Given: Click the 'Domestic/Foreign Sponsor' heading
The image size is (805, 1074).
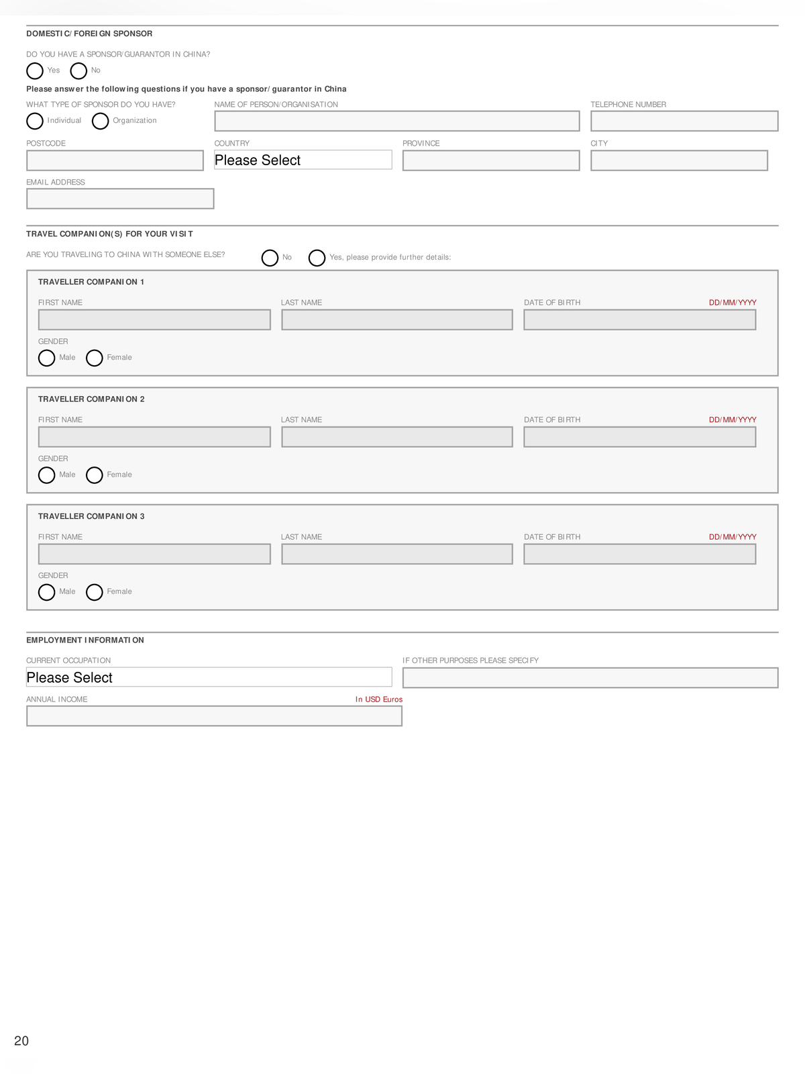Looking at the screenshot, I should tap(89, 34).
